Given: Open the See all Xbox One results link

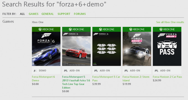Looking at the screenshot, I should pos(170,22).
